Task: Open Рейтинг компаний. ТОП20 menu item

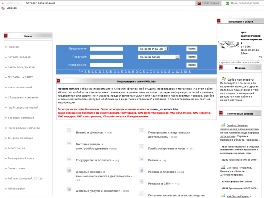Action: tap(25, 178)
